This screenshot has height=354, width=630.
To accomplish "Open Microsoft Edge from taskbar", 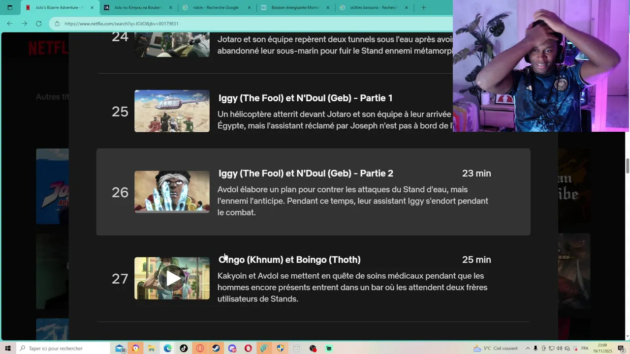I will (x=168, y=348).
